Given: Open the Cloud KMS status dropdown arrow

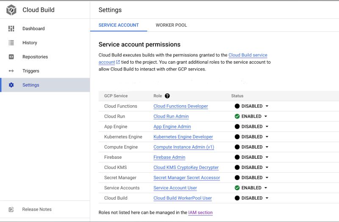Looking at the screenshot, I should (x=267, y=167).
